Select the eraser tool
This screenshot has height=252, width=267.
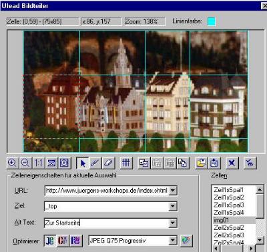click(108, 163)
